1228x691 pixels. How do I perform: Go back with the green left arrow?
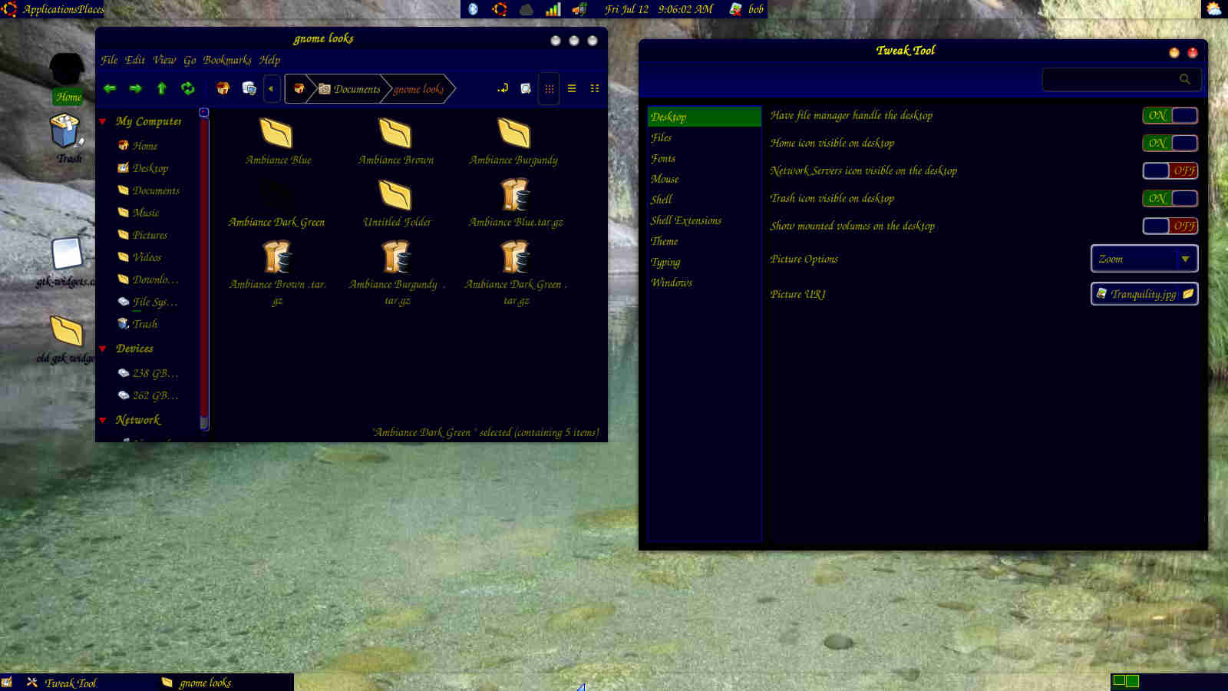click(x=110, y=88)
